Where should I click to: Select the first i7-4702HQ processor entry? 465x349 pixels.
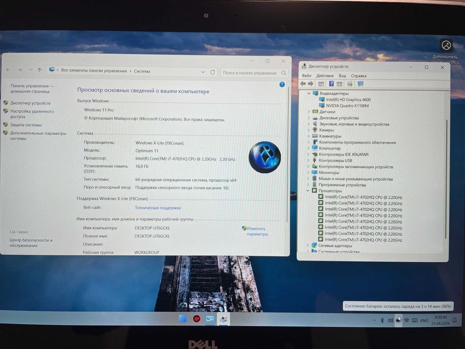[x=364, y=197]
